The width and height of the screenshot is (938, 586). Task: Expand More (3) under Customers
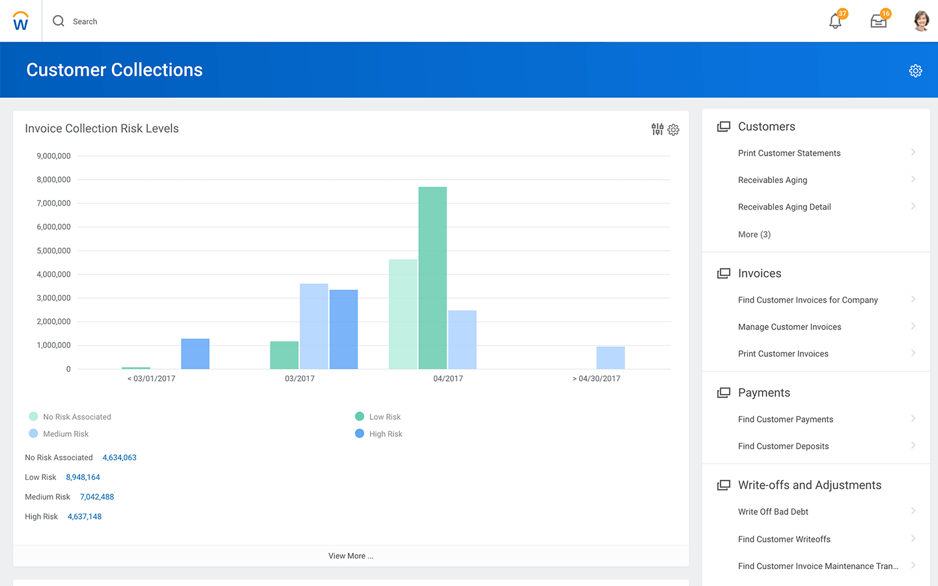tap(754, 234)
